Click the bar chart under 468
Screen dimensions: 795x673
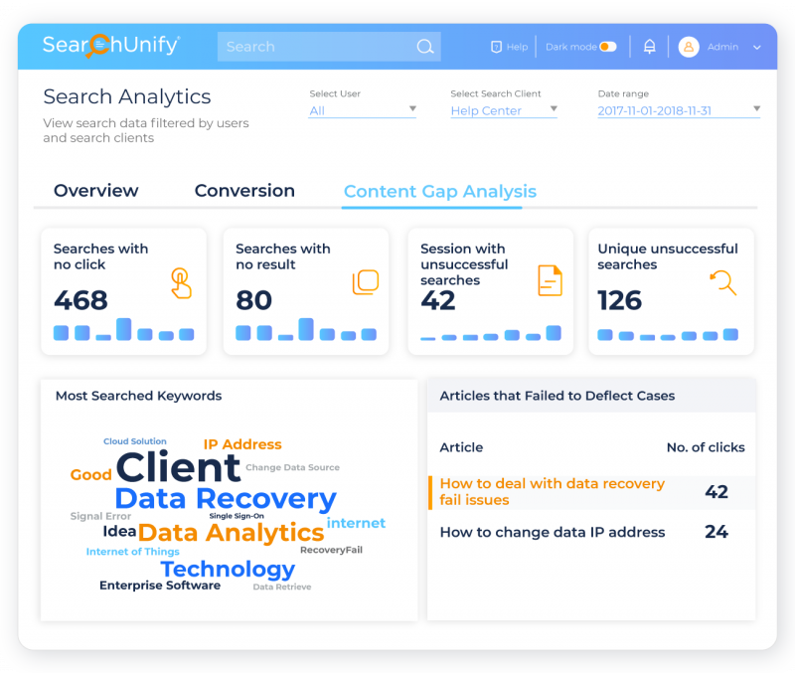pos(123,329)
